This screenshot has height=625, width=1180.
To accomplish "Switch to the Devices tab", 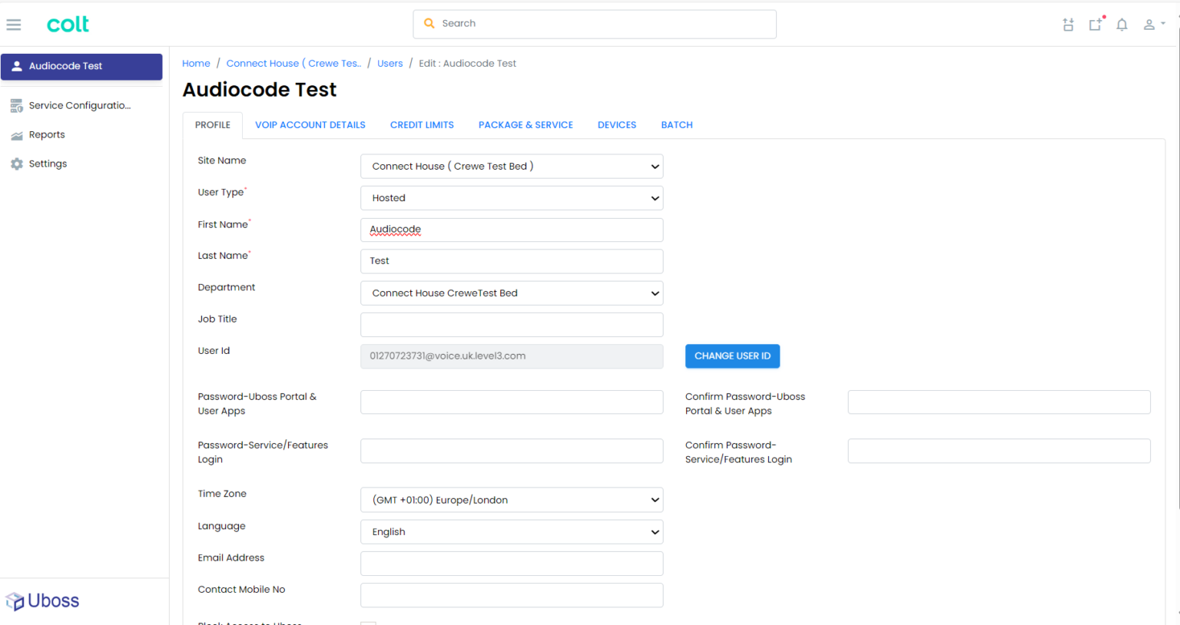I will click(617, 125).
